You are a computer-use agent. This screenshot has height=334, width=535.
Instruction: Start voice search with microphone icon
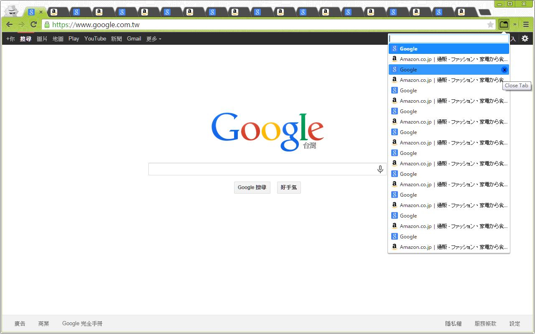click(380, 169)
